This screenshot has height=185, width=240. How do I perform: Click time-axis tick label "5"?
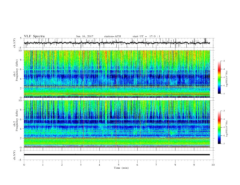[x=118, y=165]
